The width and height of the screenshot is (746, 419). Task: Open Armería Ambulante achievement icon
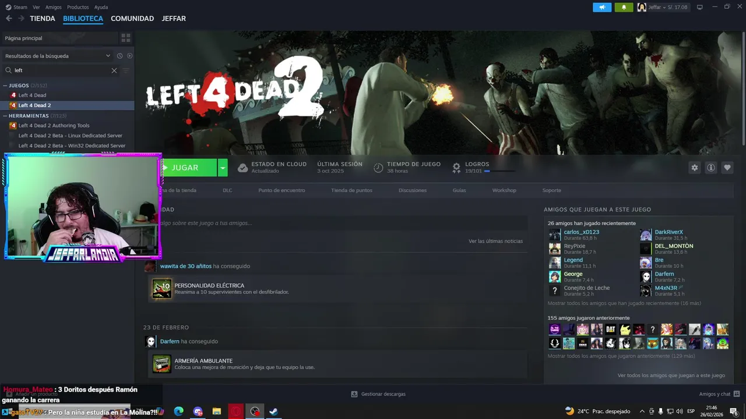click(162, 364)
